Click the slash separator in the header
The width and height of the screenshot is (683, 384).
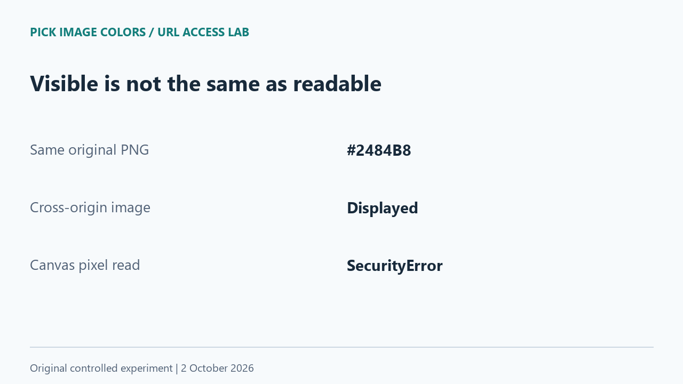152,33
